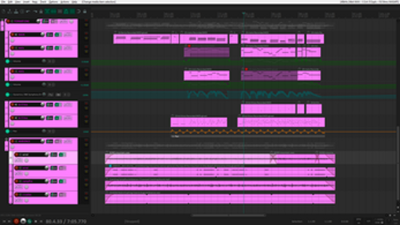Toggle the Grid lines toolbar icon
This screenshot has width=400, height=225.
click(x=72, y=12)
